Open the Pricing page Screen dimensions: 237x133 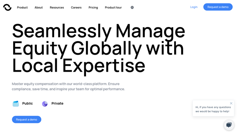click(93, 8)
